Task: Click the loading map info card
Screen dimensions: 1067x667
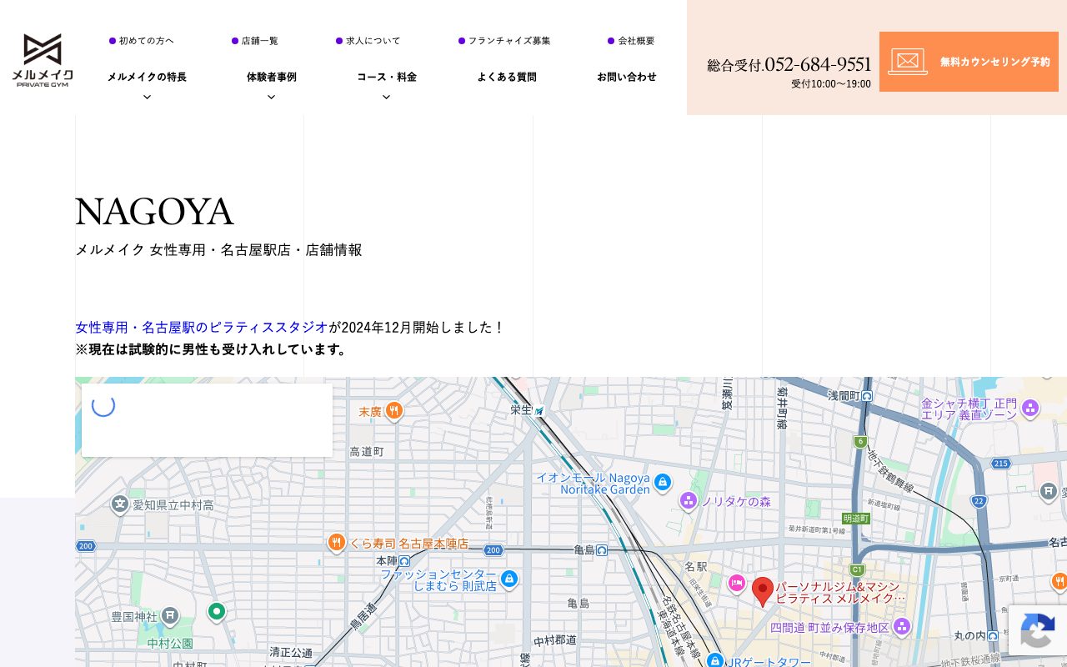Action: tap(207, 420)
